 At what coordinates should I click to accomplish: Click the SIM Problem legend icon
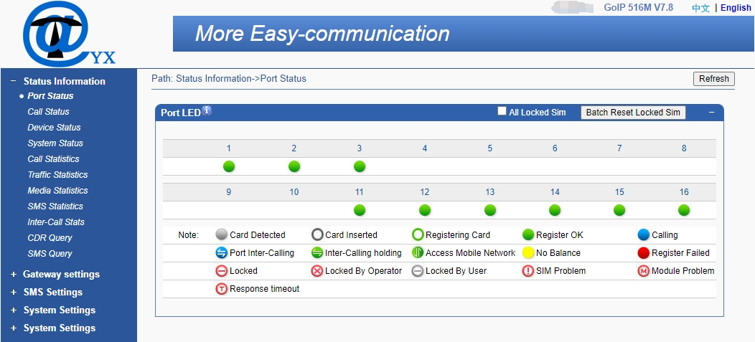click(x=528, y=271)
